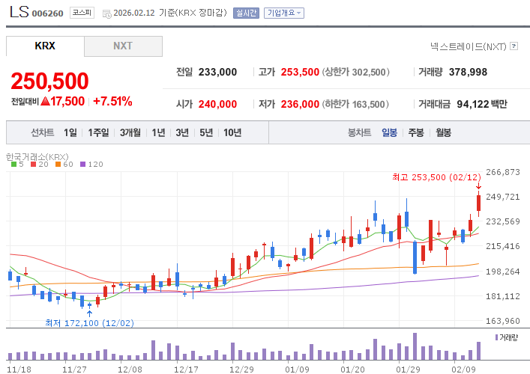Image resolution: width=530 pixels, height=374 pixels.
Task: Click the 저가 value 236,000
Action: [300, 104]
